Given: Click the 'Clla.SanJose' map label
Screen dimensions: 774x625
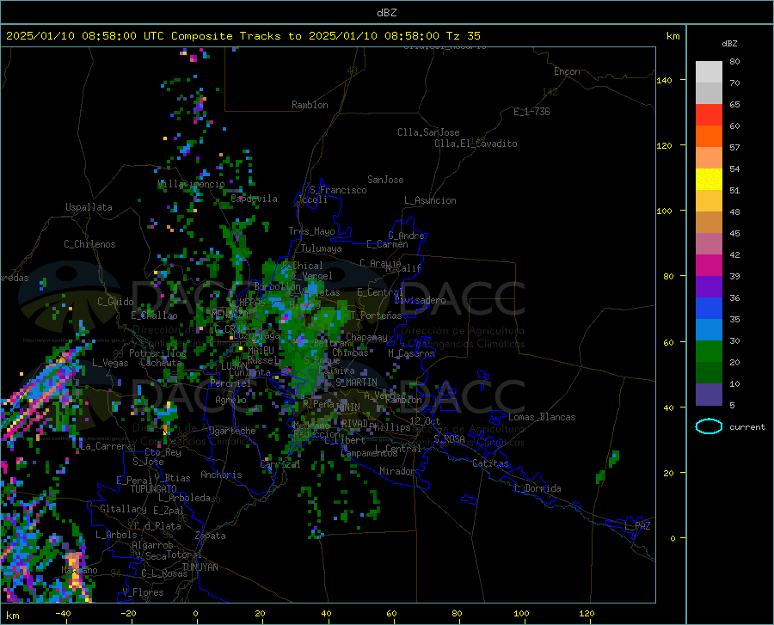Looking at the screenshot, I should click(x=428, y=132).
